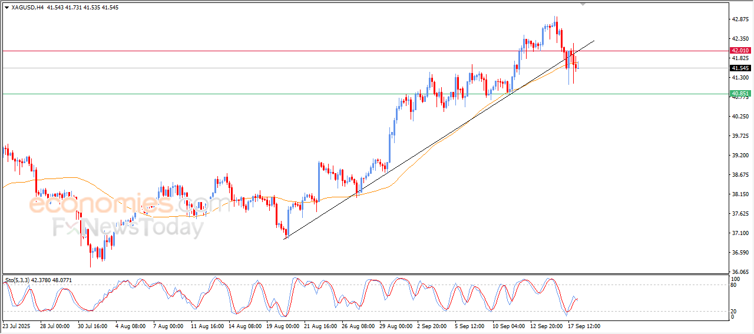Click the 42.350 price axis value
Image resolution: width=754 pixels, height=334 pixels.
coord(740,39)
